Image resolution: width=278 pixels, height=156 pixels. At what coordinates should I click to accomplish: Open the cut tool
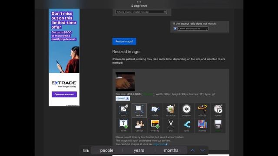coord(171,126)
